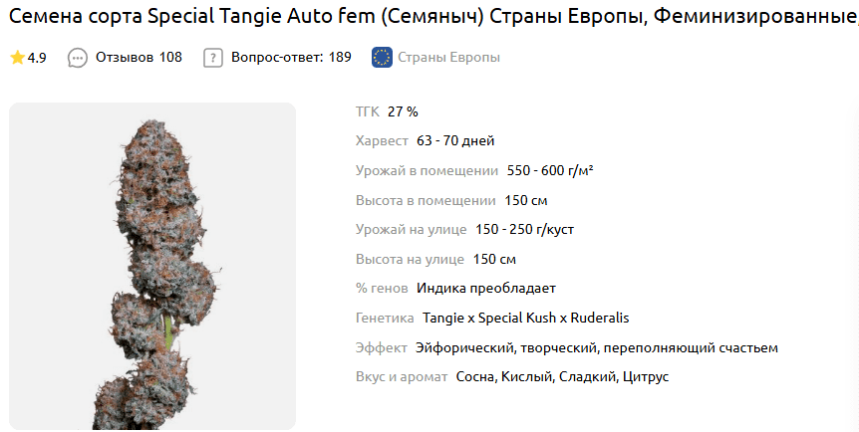Screen dimensions: 859x432
Task: Click the Высота на улице 150 см value
Action: [x=494, y=260]
